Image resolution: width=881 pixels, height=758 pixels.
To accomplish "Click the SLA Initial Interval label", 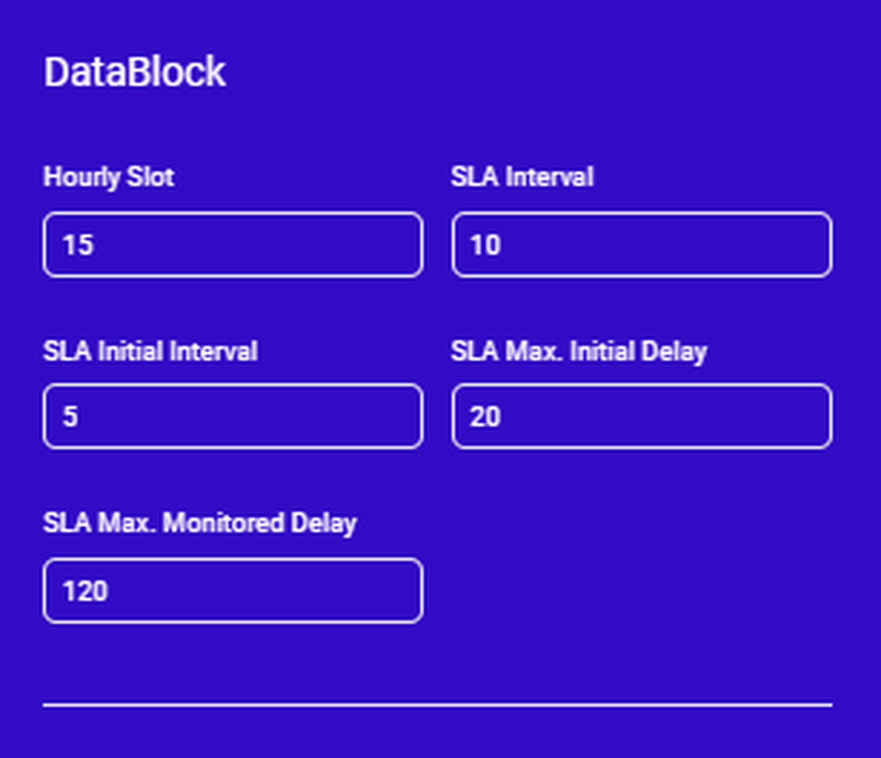I will coord(150,351).
